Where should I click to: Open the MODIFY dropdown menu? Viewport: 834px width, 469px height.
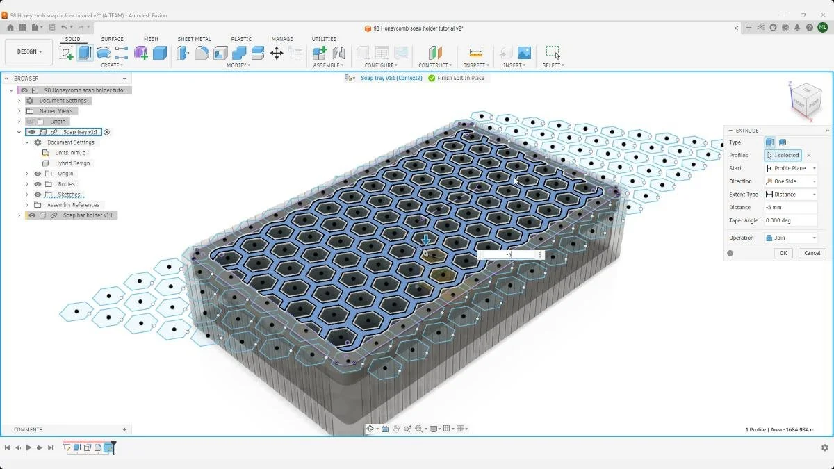(x=238, y=65)
